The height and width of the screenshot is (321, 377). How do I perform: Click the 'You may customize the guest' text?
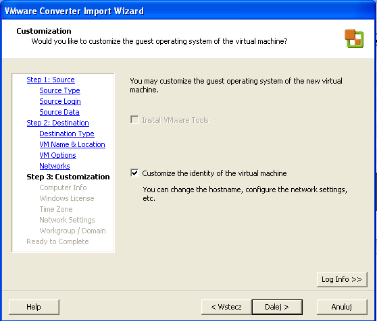pos(236,85)
